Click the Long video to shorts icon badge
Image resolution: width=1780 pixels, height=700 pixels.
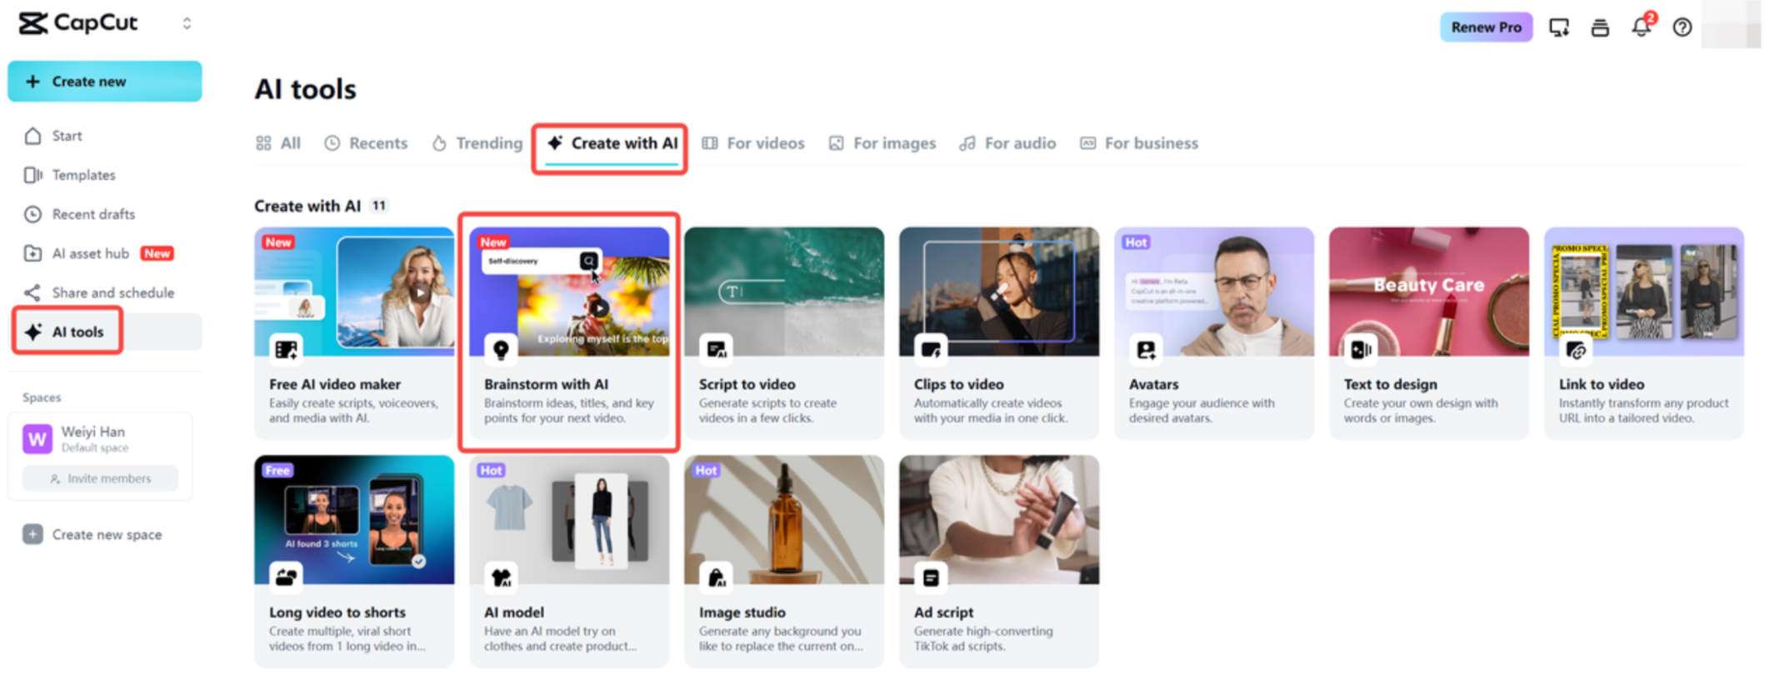286,577
